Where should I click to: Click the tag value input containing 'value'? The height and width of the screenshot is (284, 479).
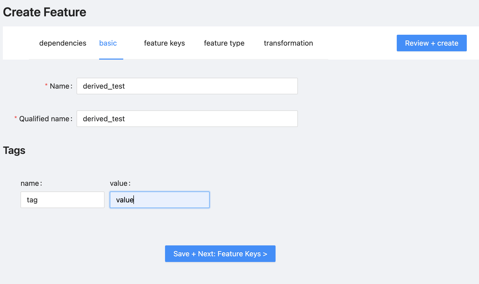[160, 200]
